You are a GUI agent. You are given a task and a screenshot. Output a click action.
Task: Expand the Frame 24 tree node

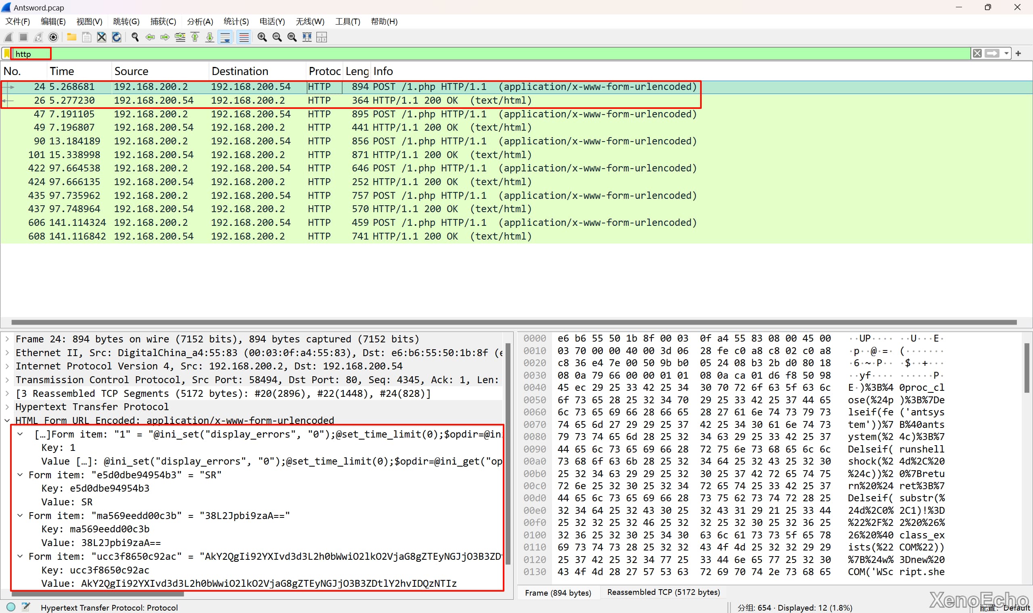pyautogui.click(x=7, y=339)
